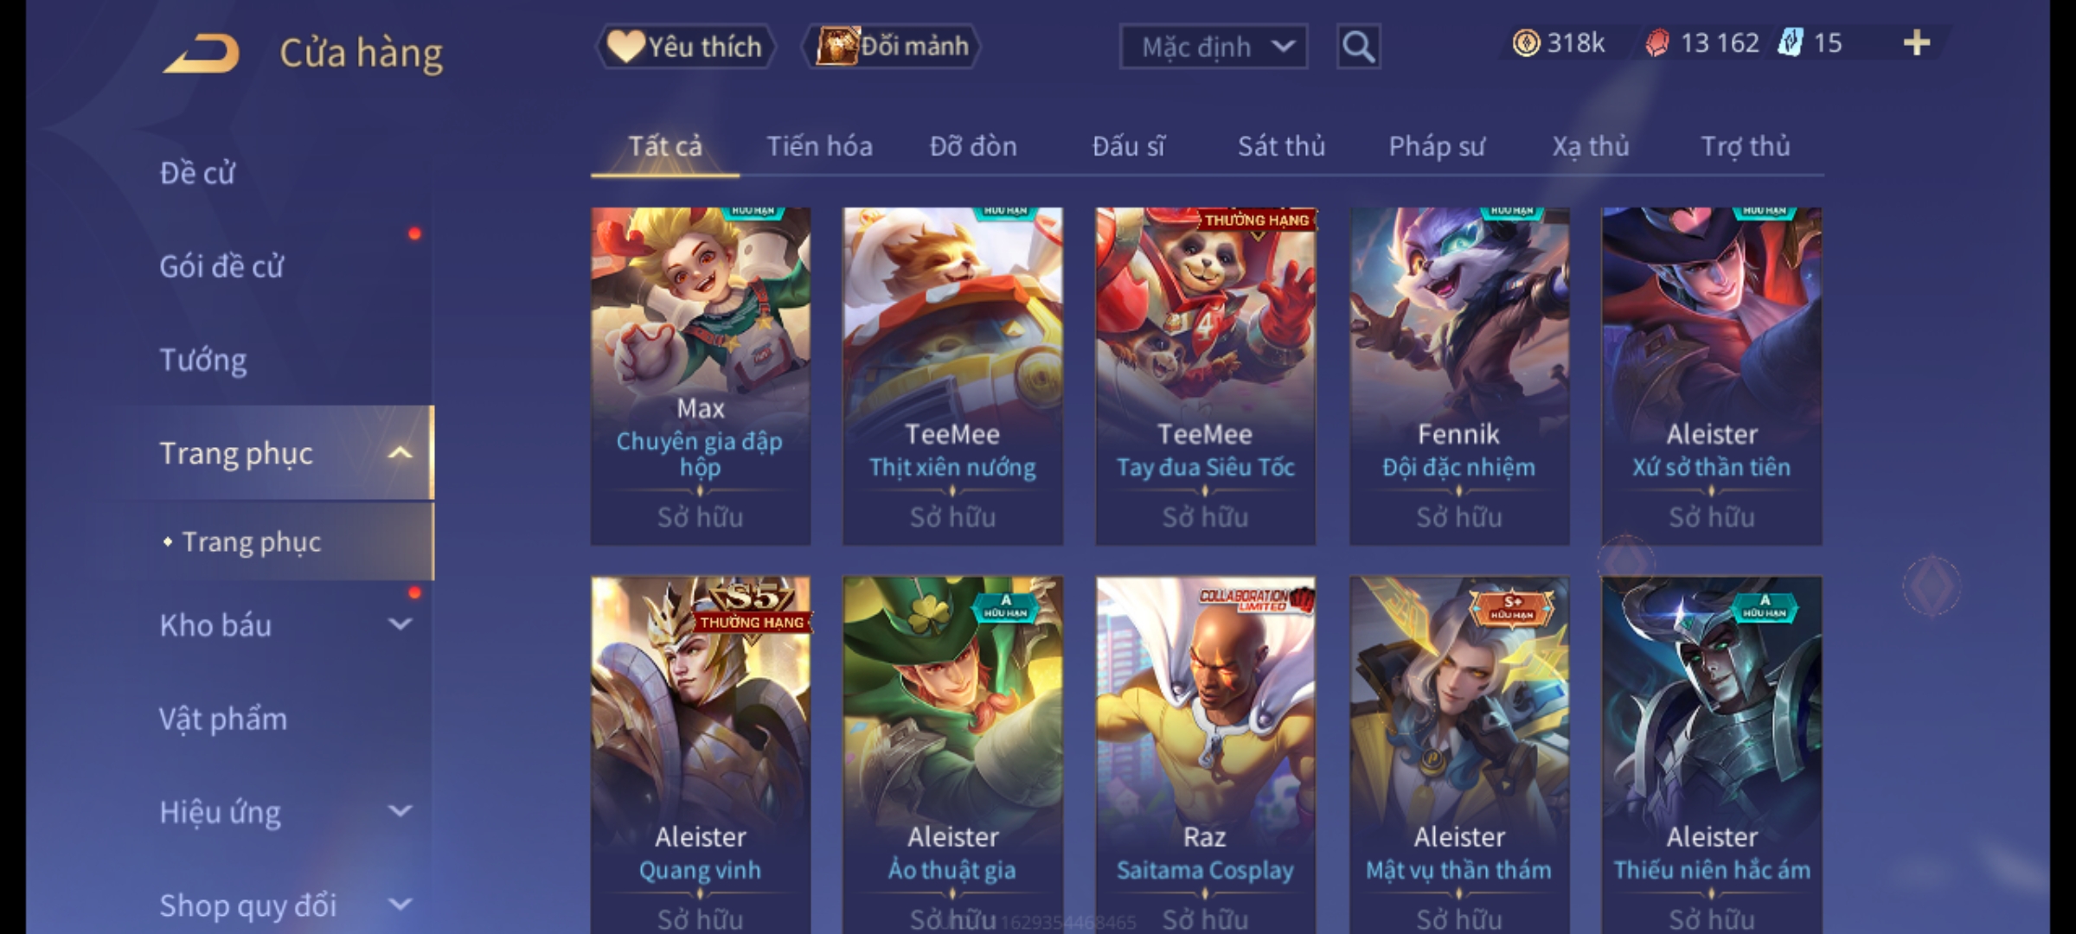Screen dimensions: 2076x934
Task: Tap the red ruby currency icon
Action: (x=1656, y=43)
